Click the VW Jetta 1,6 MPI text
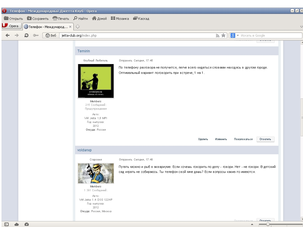Screen dimensions: 303x227 coord(96,118)
